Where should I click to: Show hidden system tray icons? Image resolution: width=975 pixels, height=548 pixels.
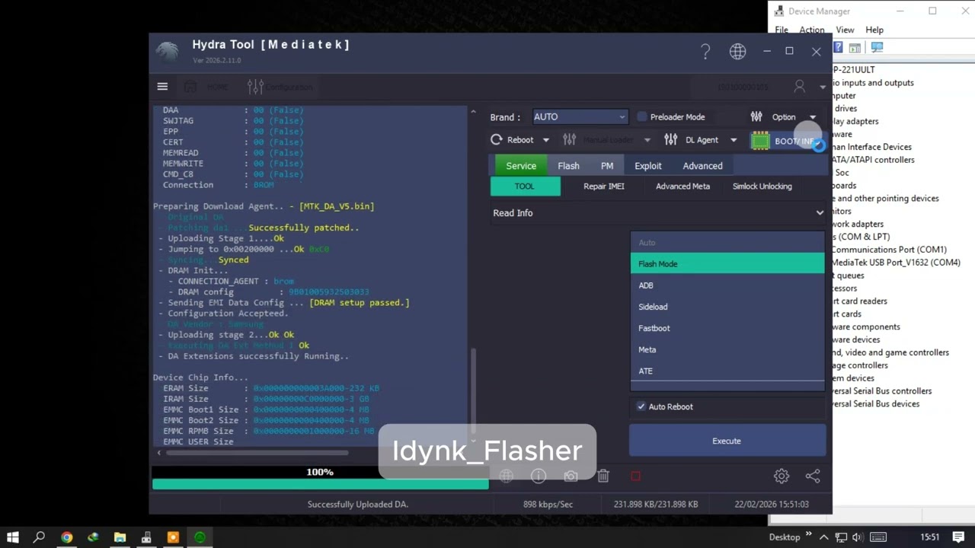click(824, 537)
